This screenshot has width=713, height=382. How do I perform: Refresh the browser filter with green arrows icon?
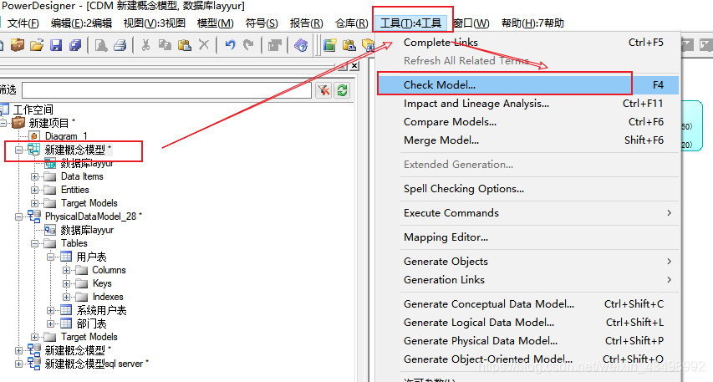tap(343, 90)
